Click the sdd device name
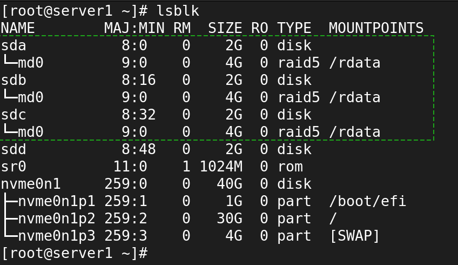 [x=14, y=149]
